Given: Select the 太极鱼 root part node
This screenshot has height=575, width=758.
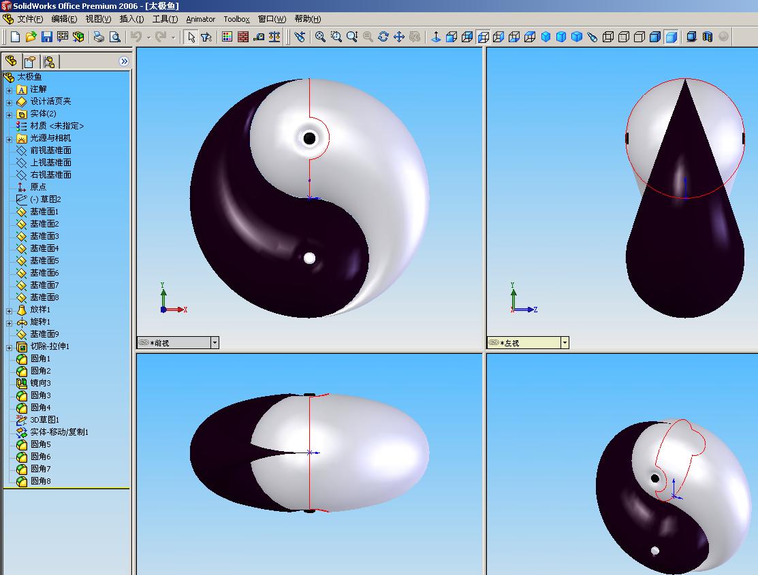Looking at the screenshot, I should 29,77.
